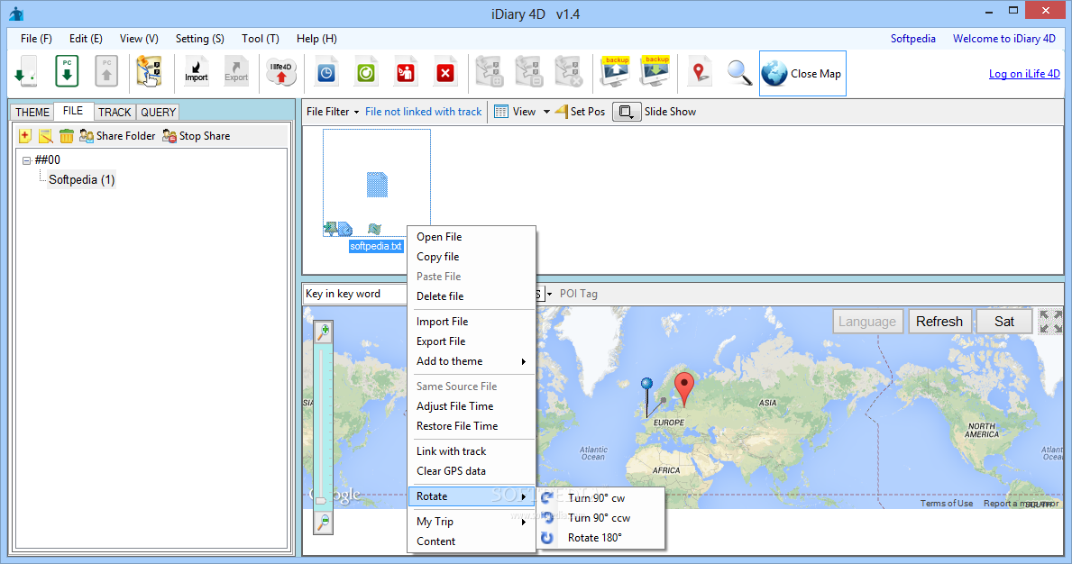Image resolution: width=1072 pixels, height=564 pixels.
Task: Click the map zoom in magnifier
Action: coord(324,332)
